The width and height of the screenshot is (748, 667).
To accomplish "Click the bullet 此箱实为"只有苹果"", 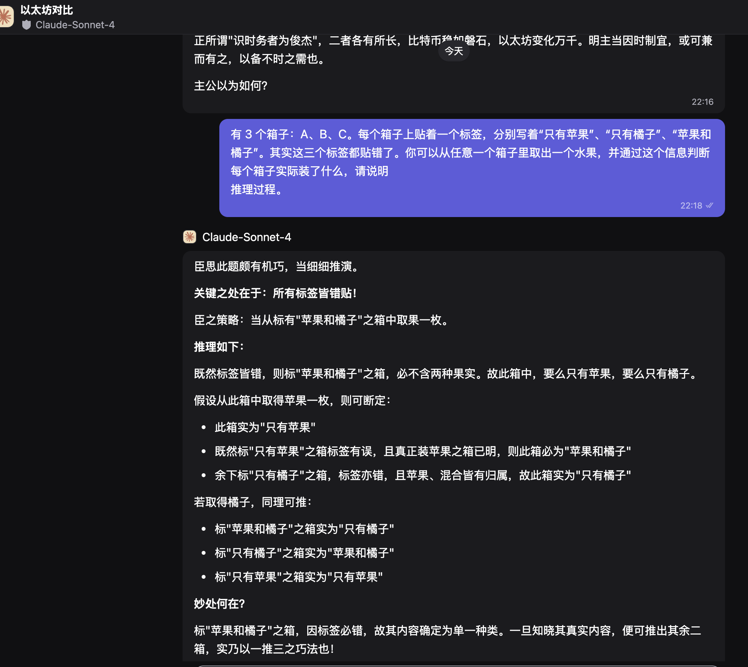I will click(x=265, y=427).
